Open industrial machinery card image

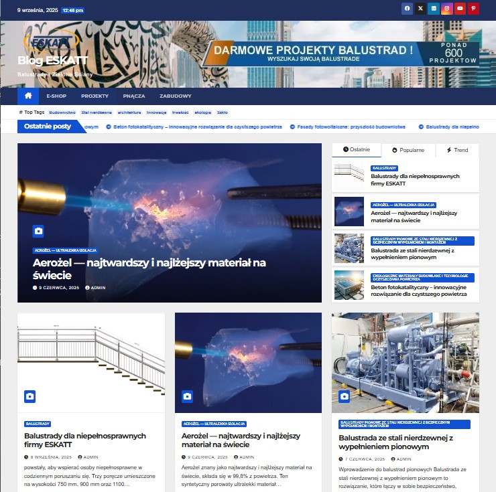(406, 363)
